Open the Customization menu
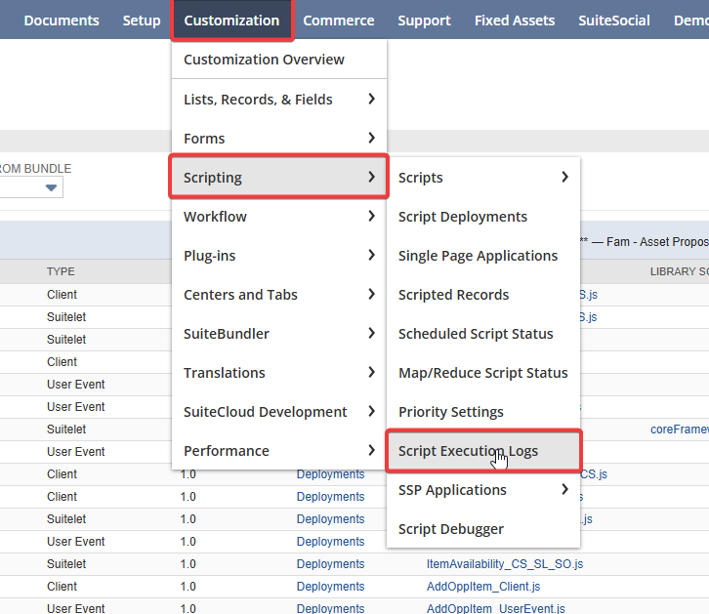 click(x=232, y=20)
